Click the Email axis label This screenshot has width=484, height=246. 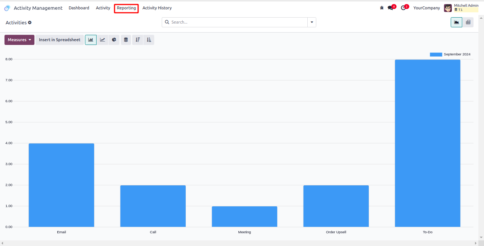[61, 232]
